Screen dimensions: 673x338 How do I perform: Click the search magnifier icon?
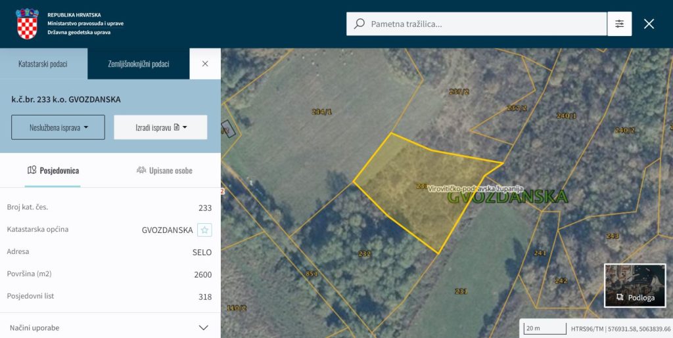(x=359, y=24)
